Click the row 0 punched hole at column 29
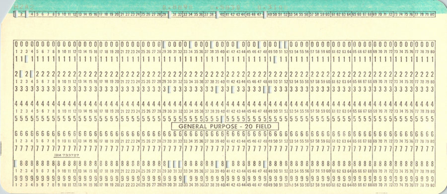This screenshot has width=447, height=194. [164, 45]
